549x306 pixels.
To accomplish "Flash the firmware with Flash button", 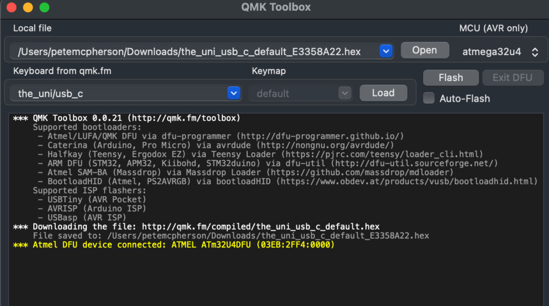I will 450,78.
